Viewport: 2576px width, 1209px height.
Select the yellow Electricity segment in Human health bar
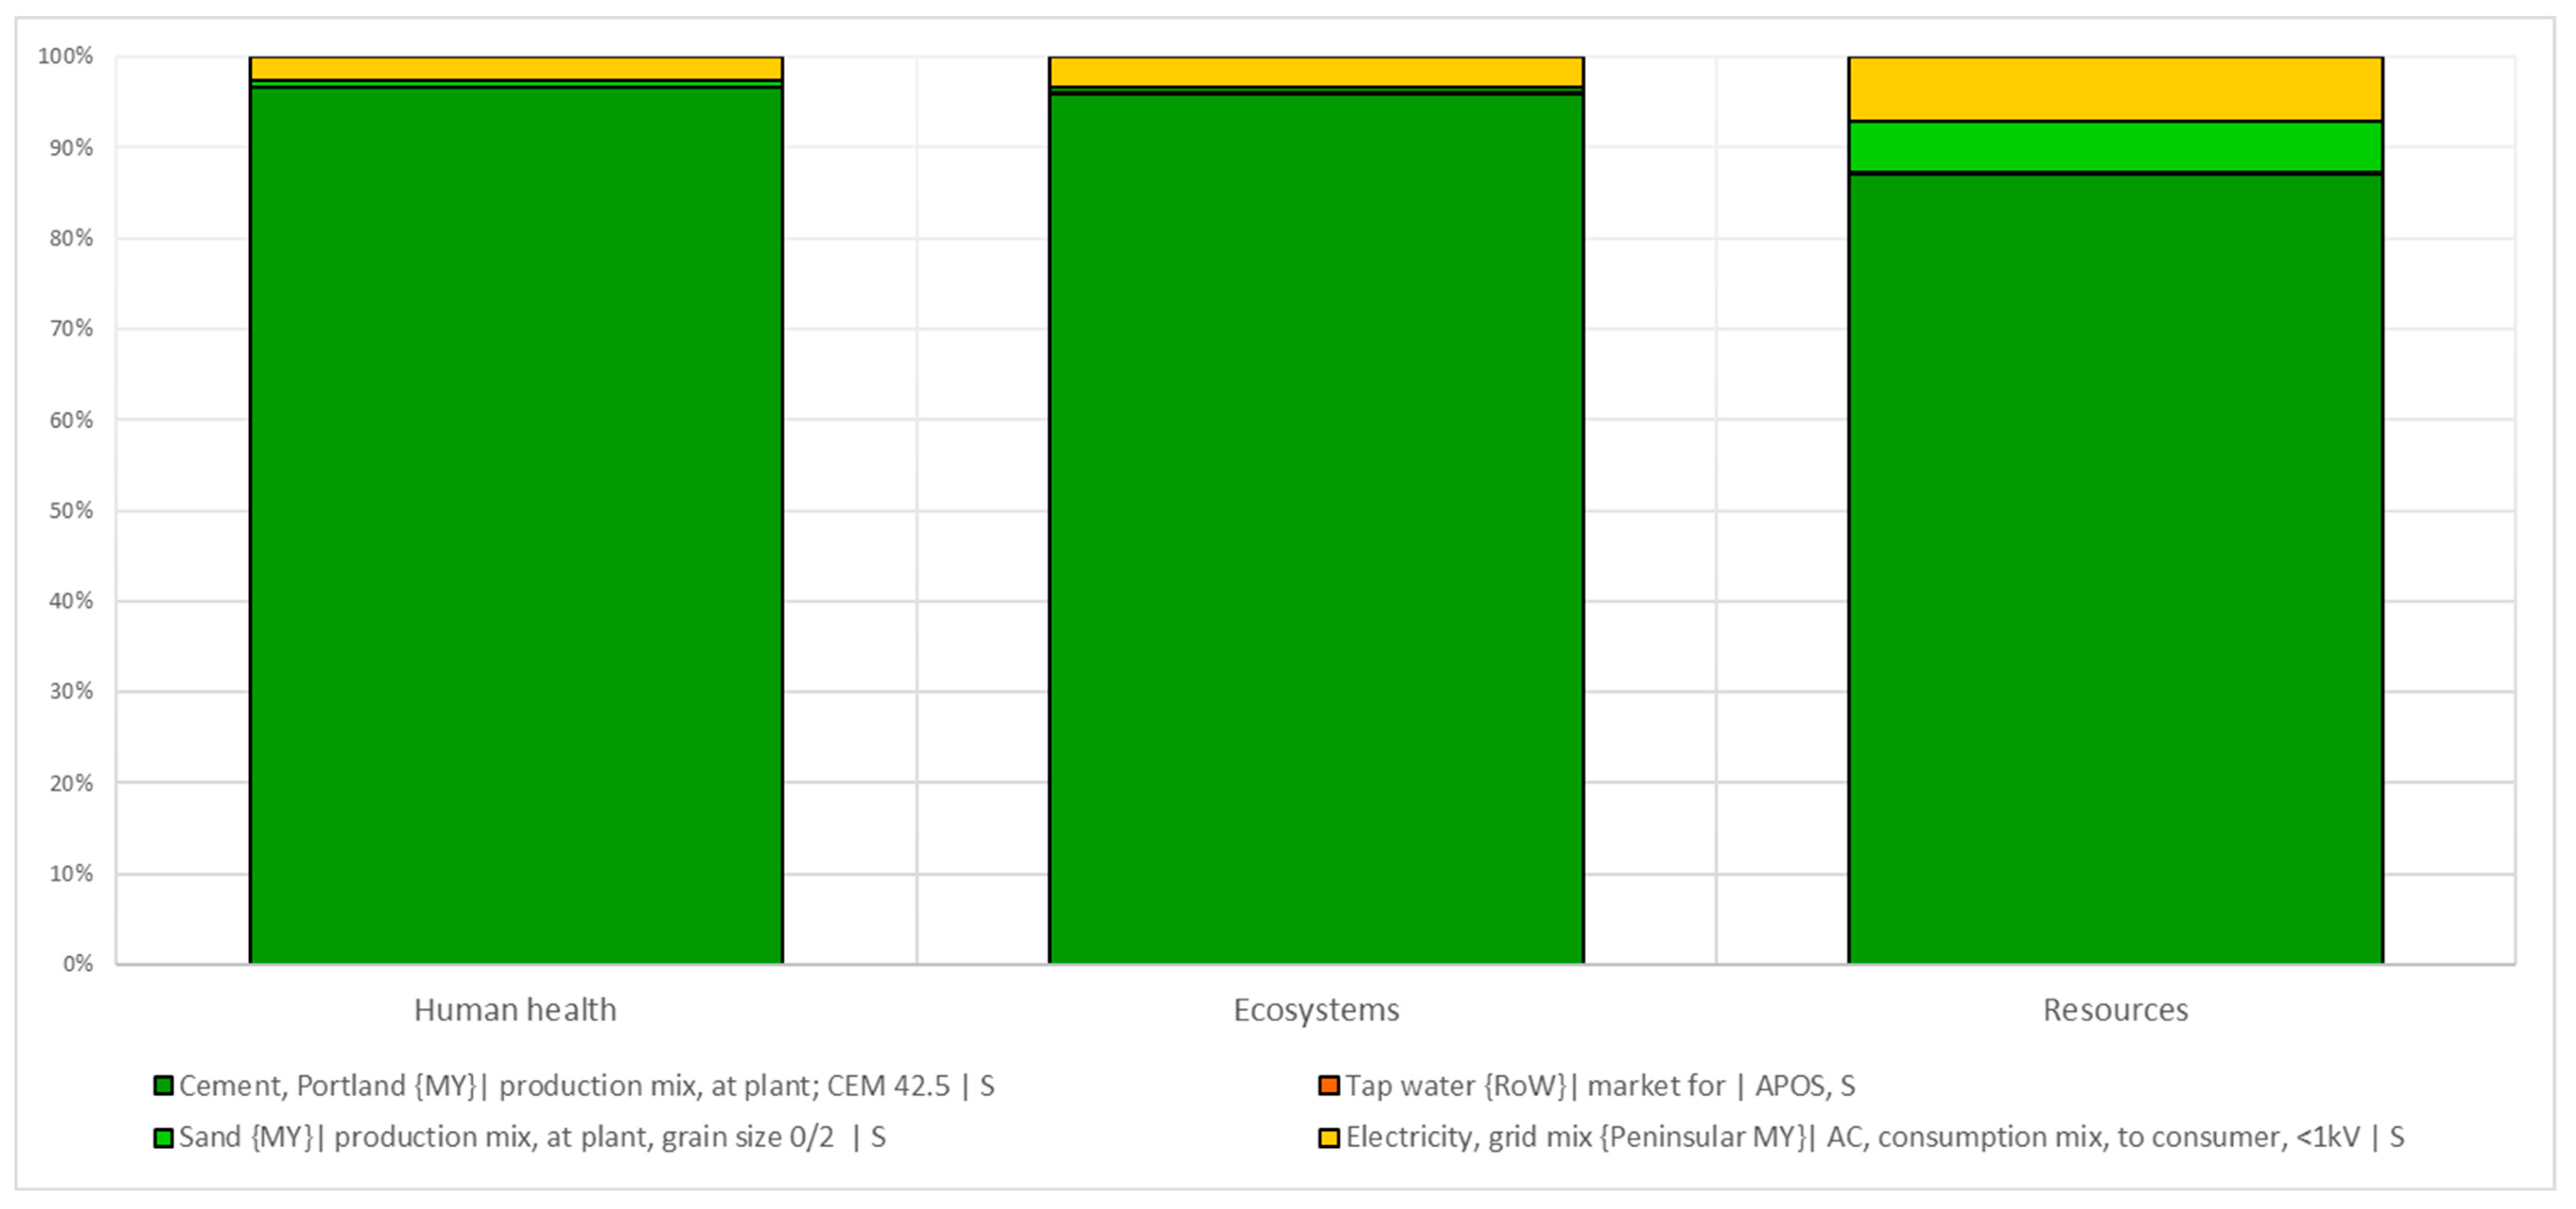[515, 68]
